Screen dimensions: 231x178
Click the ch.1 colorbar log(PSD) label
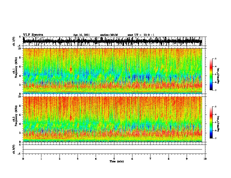pyautogui.click(x=218, y=76)
